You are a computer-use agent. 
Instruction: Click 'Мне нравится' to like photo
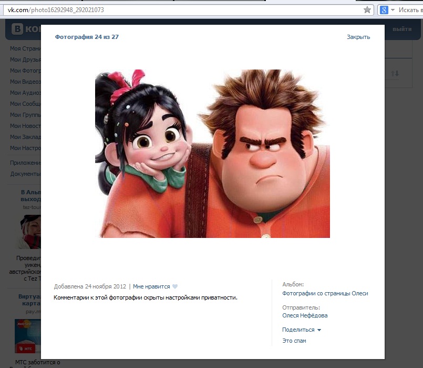[x=151, y=286]
